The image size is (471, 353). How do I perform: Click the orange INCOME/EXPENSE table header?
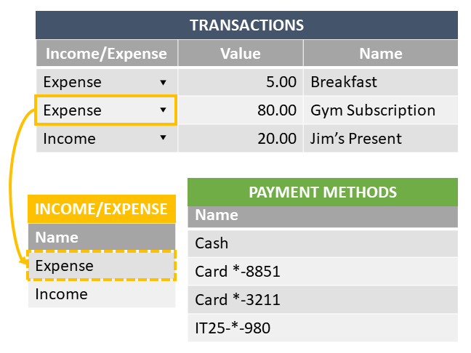(x=102, y=209)
